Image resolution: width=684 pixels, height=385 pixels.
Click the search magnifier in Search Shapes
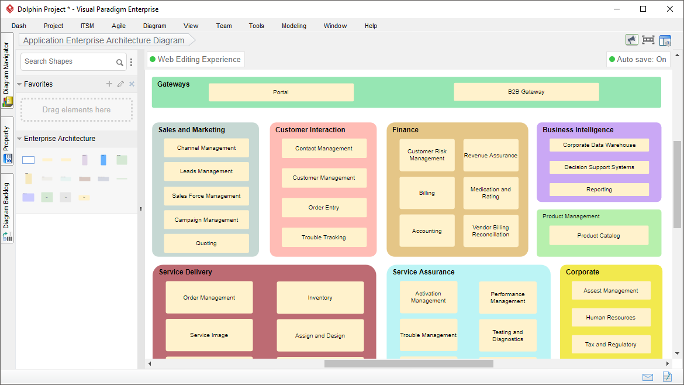(x=119, y=63)
